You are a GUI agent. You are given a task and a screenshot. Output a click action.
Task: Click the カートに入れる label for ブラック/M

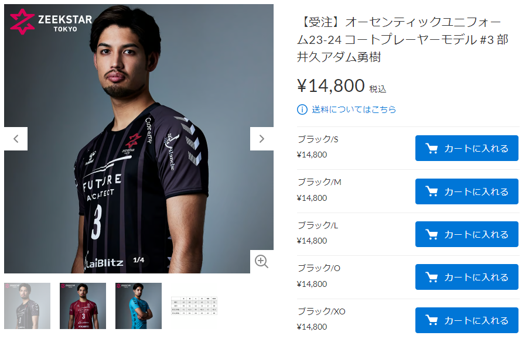click(476, 191)
